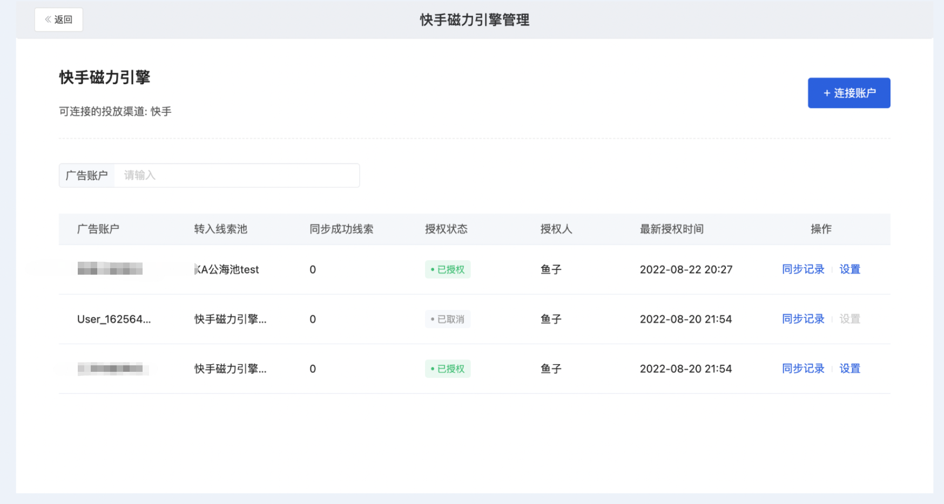Click the 操作 column header
This screenshot has height=504, width=944.
(821, 229)
